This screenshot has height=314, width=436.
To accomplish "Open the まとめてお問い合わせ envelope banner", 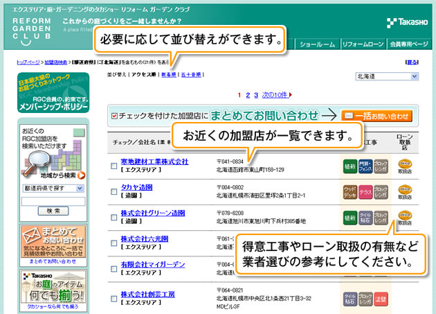I will click(53, 241).
